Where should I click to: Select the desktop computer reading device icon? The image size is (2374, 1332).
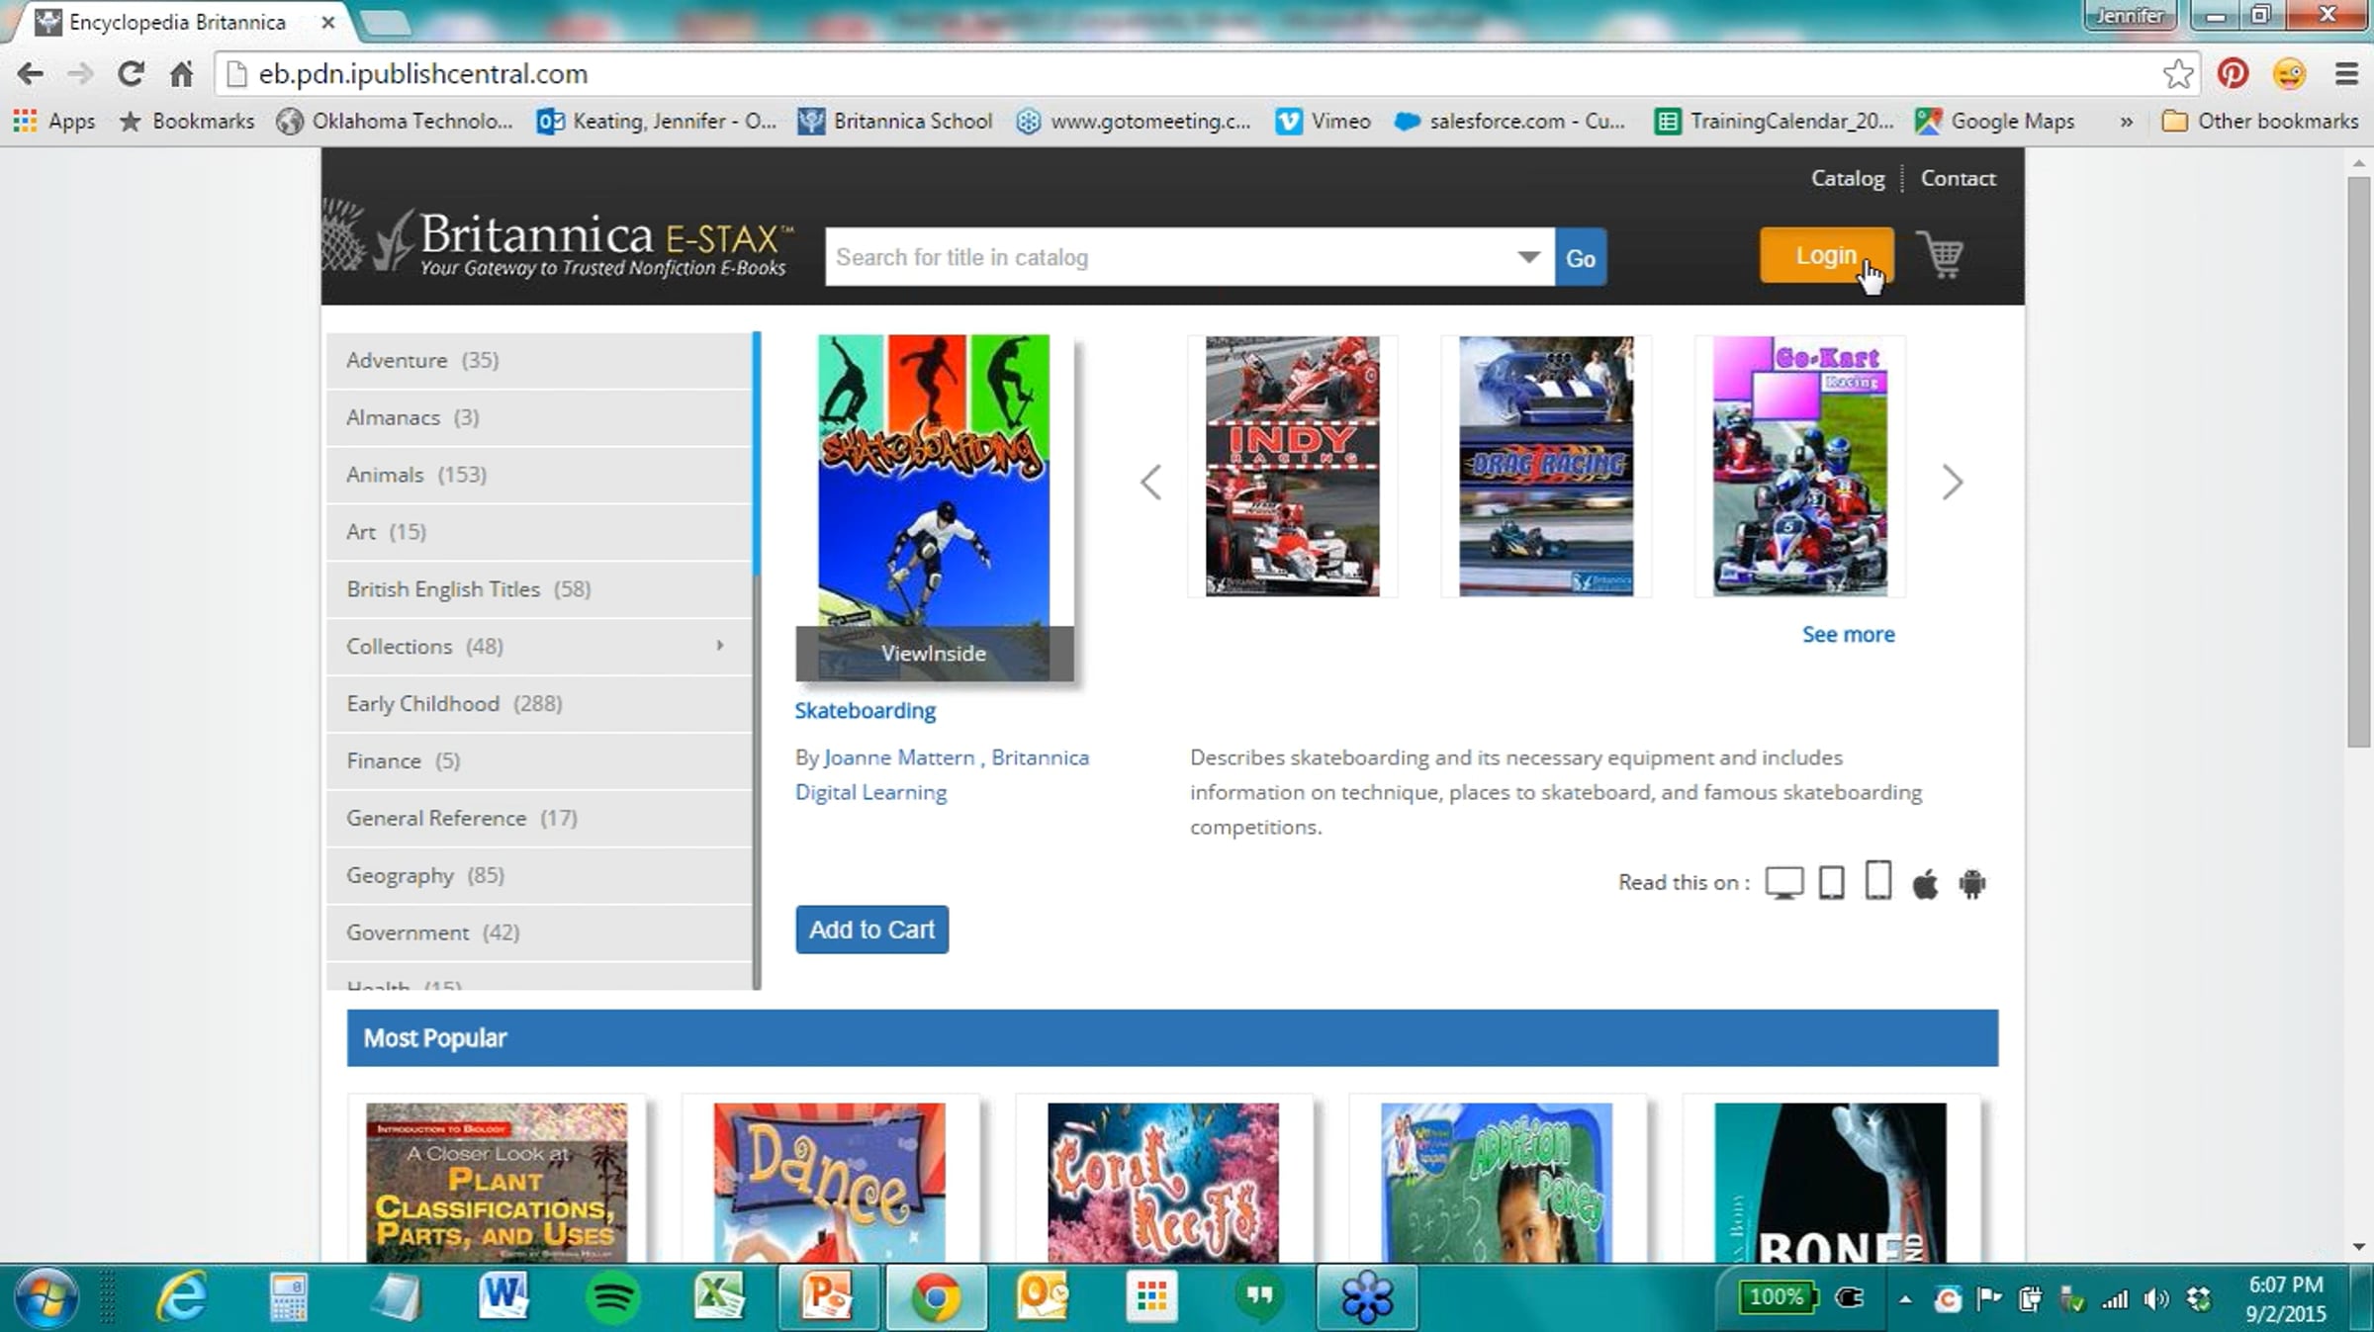click(x=1784, y=882)
